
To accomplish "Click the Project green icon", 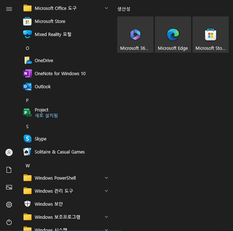I will pos(27,112).
